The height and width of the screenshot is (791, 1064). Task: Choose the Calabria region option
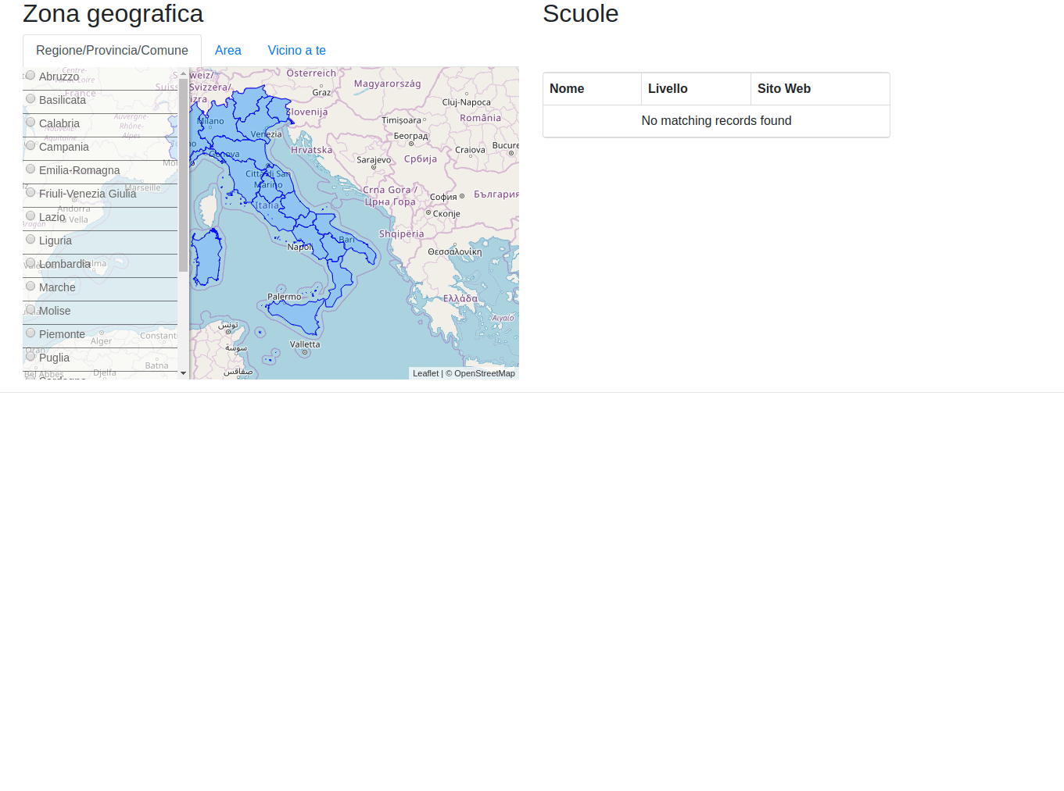point(30,123)
